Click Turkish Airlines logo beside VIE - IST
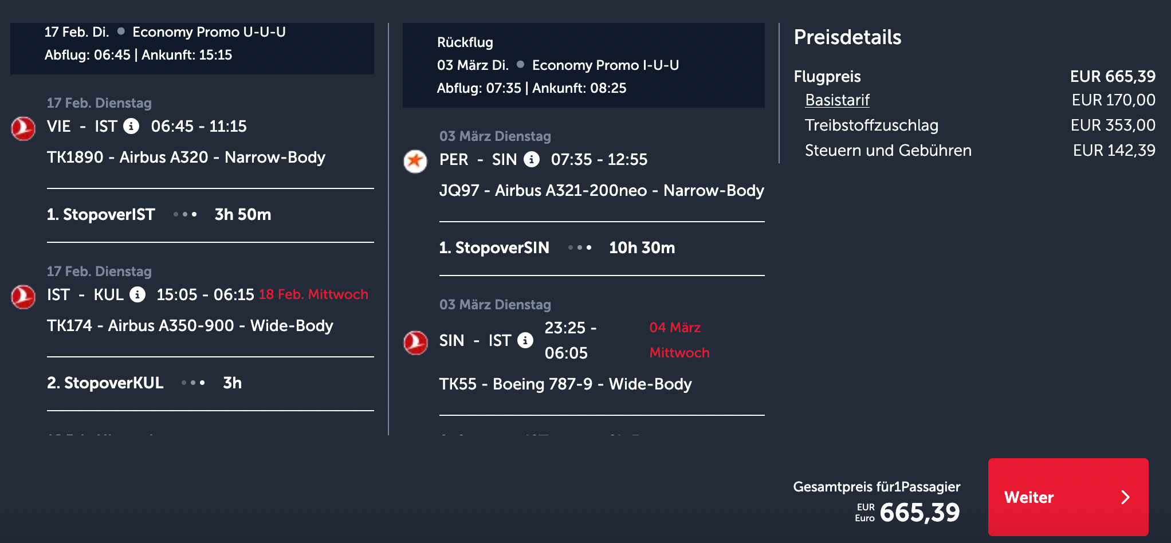The height and width of the screenshot is (543, 1171). coord(23,128)
